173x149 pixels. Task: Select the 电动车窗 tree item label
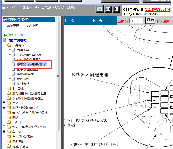tap(18, 142)
